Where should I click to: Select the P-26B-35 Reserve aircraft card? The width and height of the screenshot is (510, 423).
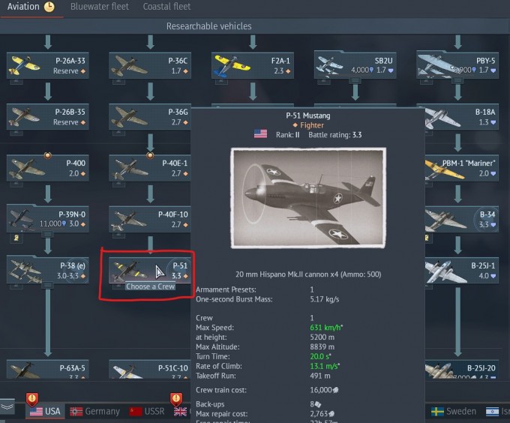[x=48, y=117]
